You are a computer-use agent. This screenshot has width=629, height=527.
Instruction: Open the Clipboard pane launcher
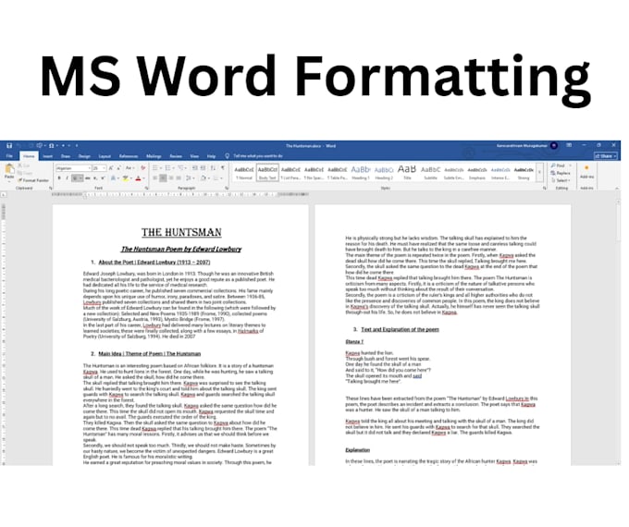(x=51, y=189)
